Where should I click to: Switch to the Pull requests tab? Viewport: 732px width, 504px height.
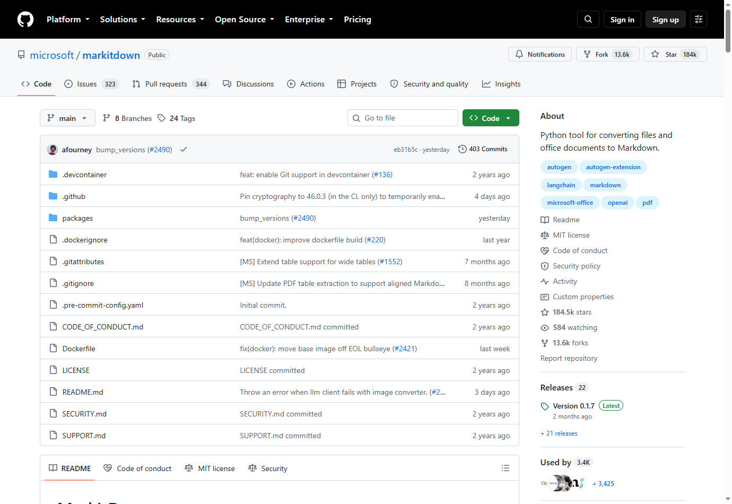[170, 84]
